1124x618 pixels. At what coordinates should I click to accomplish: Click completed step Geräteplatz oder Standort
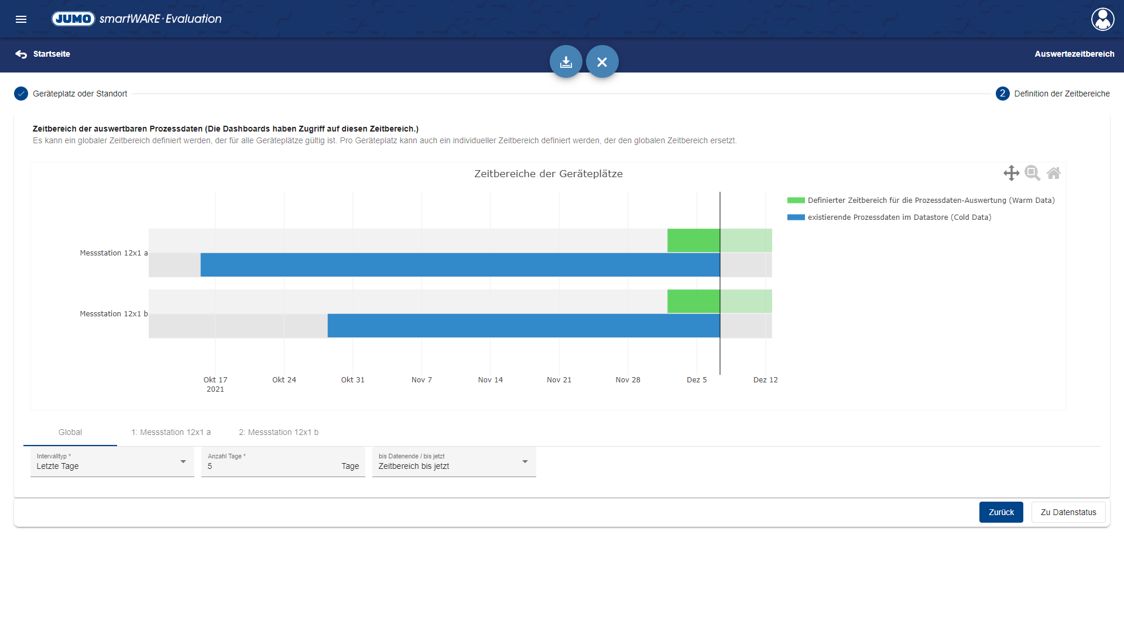tap(71, 94)
